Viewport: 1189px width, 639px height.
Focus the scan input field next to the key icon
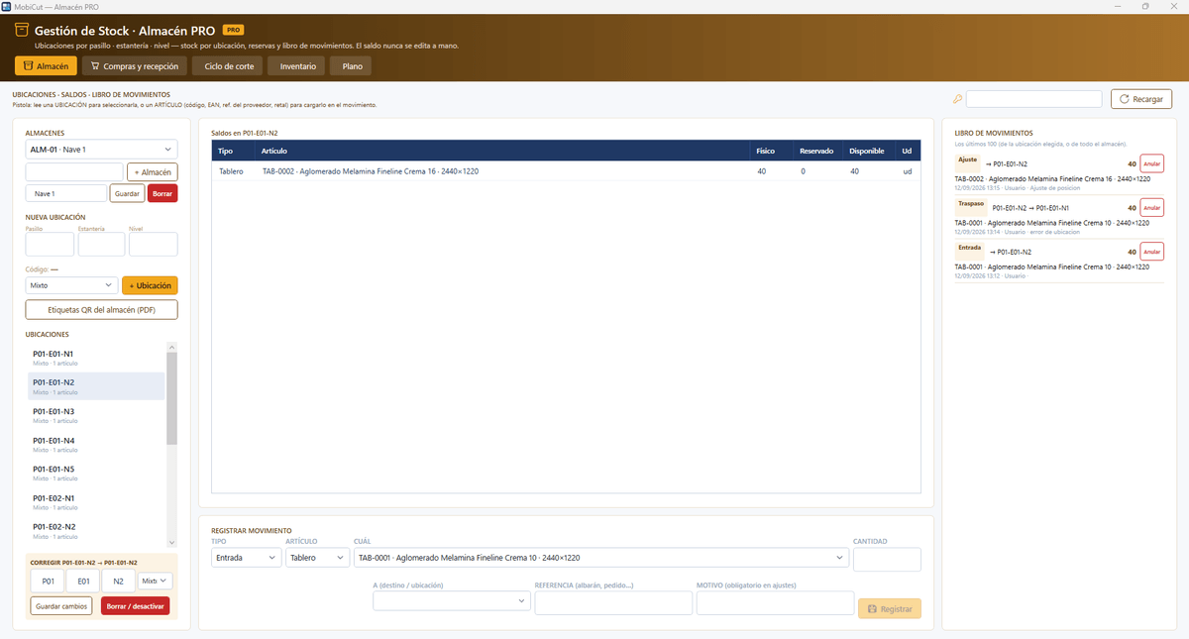(x=1033, y=99)
